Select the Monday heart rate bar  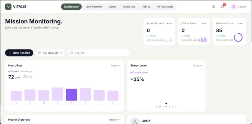point(44,95)
